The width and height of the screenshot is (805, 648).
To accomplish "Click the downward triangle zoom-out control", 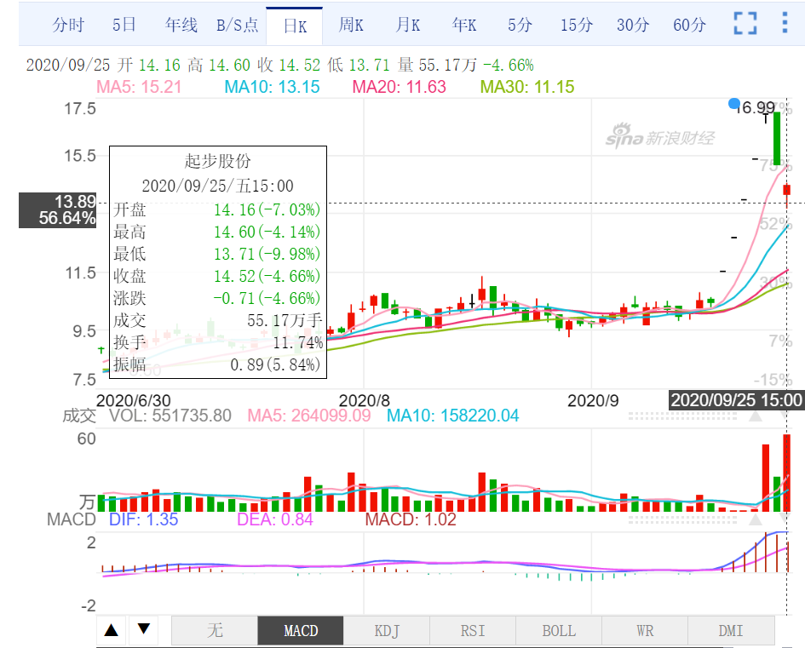I will click(x=143, y=630).
